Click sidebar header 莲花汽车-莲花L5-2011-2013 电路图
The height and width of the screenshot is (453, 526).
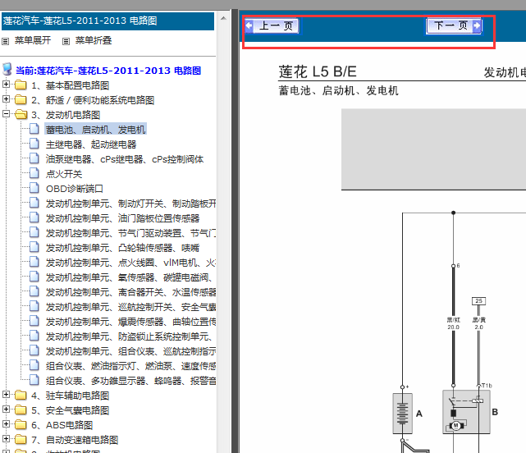107,21
